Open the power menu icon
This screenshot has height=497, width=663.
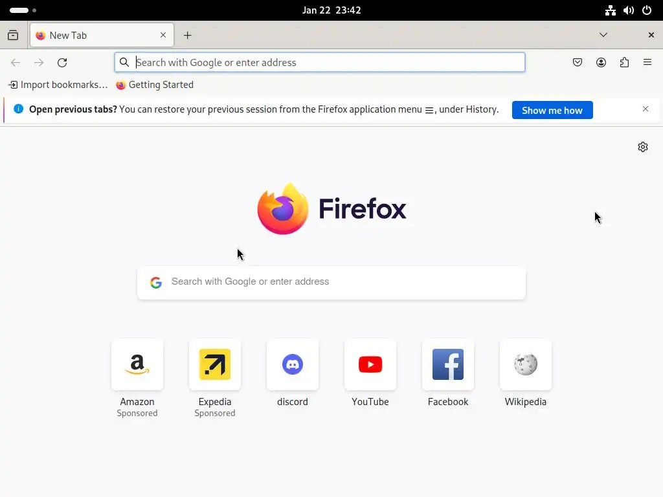(647, 10)
